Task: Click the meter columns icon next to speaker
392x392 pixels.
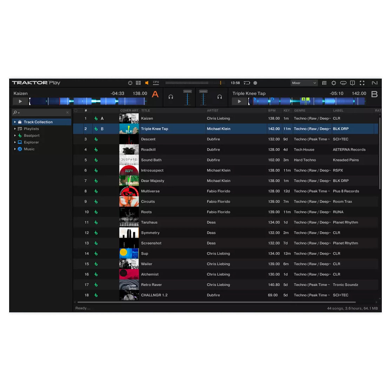Action: click(x=138, y=83)
